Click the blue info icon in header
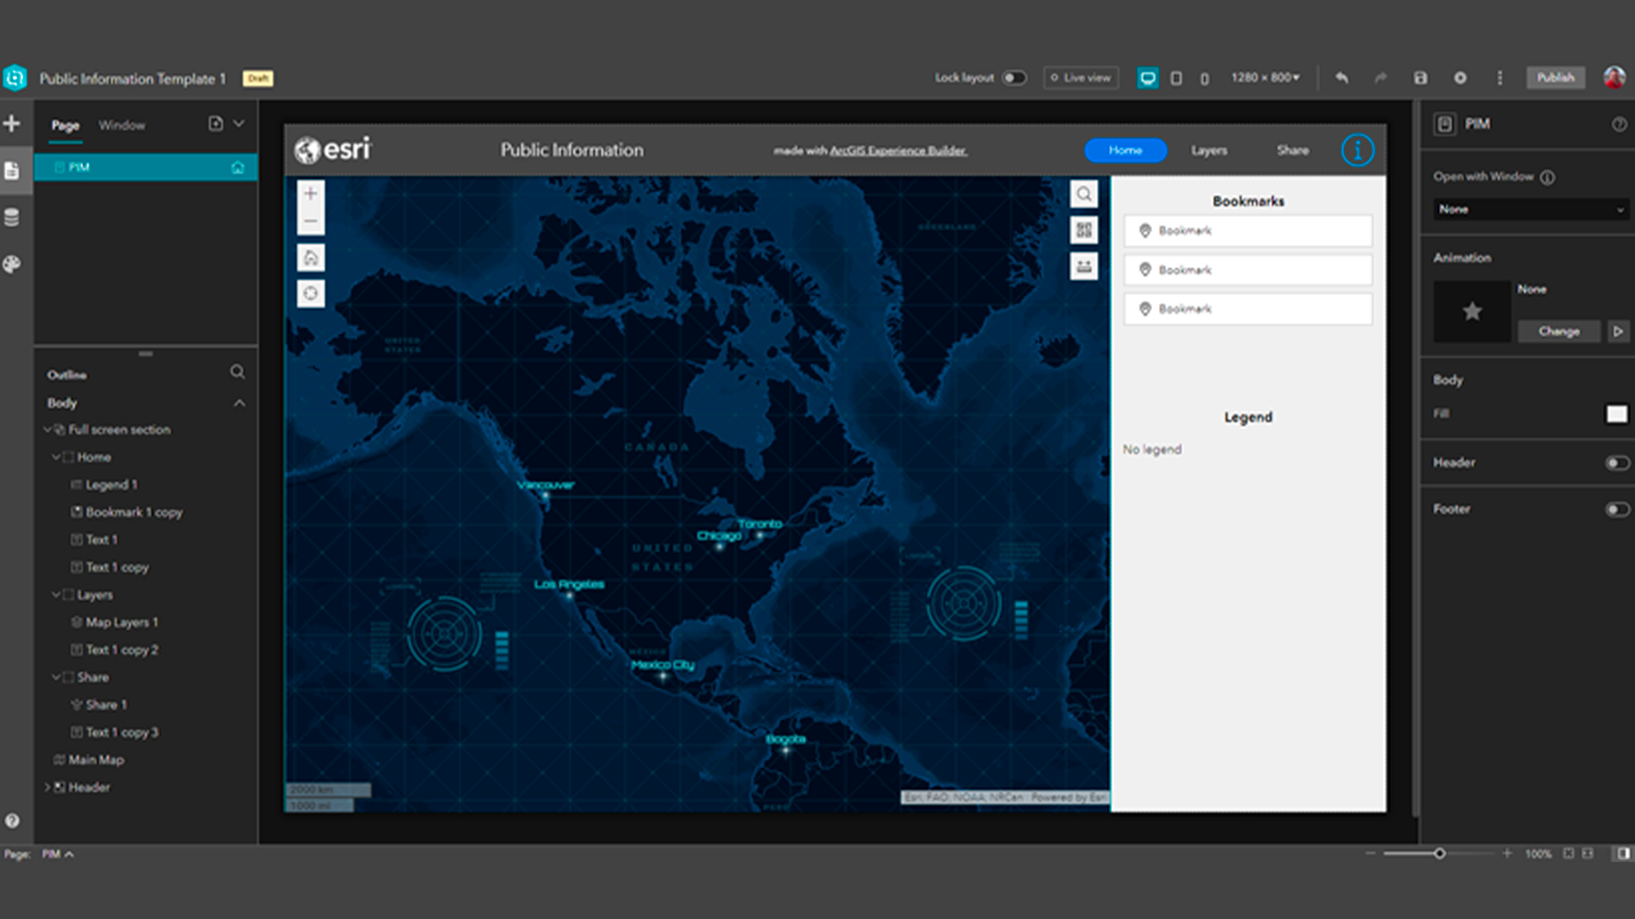This screenshot has width=1635, height=919. 1357,151
